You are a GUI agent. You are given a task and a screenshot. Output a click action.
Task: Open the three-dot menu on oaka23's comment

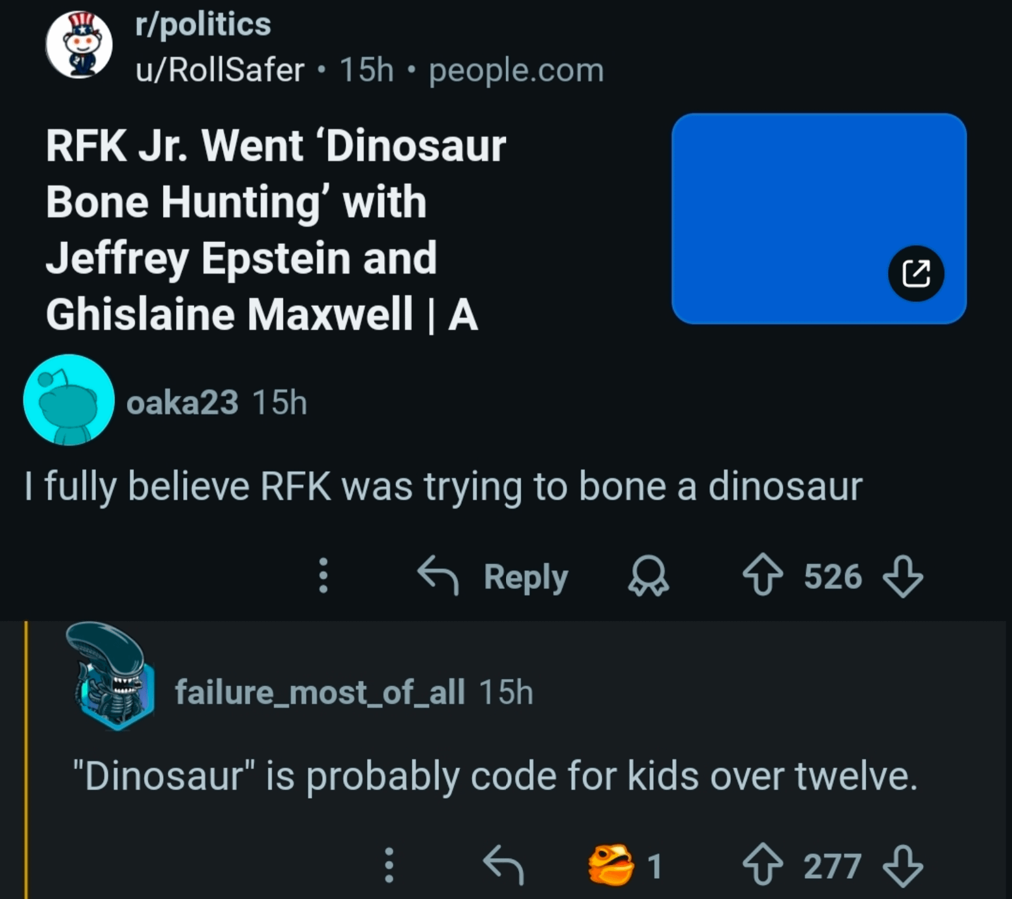click(x=323, y=575)
